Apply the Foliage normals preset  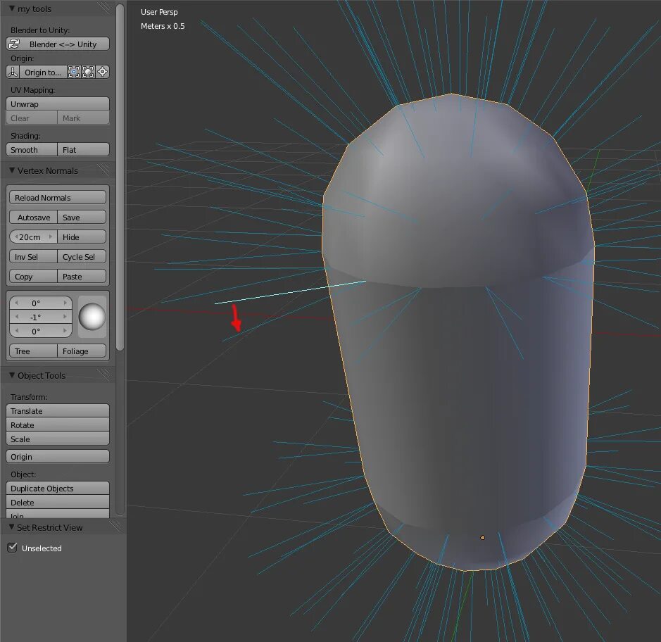82,351
